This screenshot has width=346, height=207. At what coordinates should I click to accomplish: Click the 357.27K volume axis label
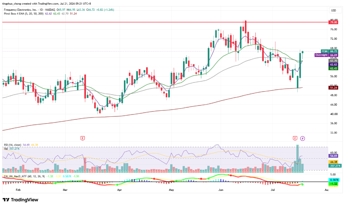point(335,166)
